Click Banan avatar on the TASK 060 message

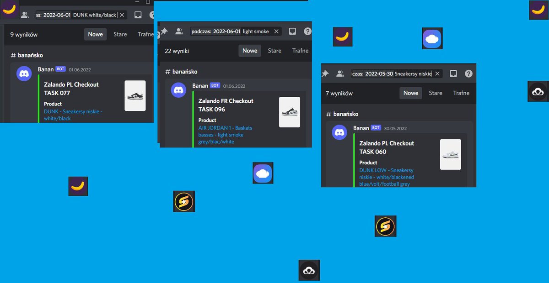(x=339, y=132)
